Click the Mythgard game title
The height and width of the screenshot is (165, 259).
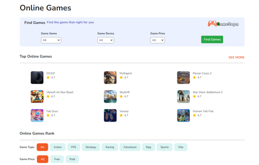pyautogui.click(x=125, y=73)
